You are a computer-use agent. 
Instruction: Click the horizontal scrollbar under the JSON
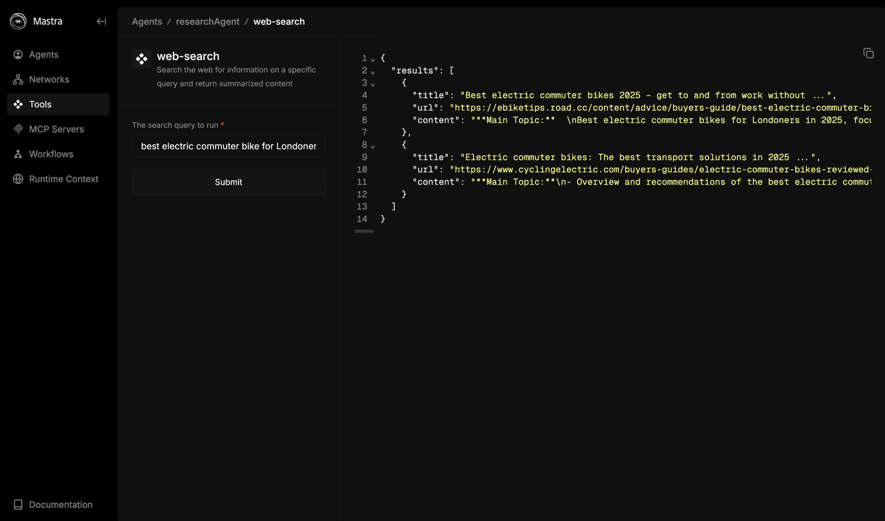[x=364, y=231]
